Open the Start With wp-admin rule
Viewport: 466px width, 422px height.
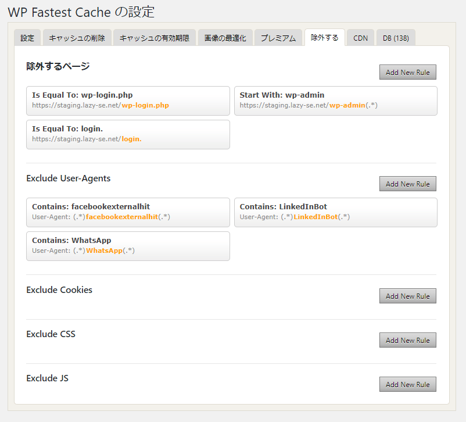pos(336,101)
